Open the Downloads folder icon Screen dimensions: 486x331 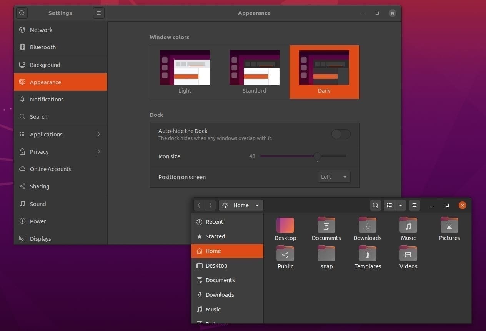[x=368, y=225]
